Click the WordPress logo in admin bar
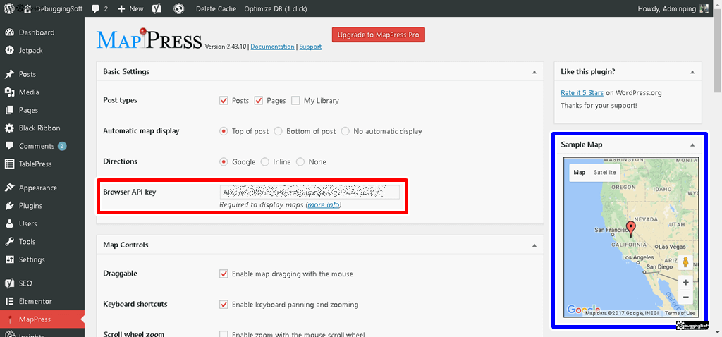The image size is (722, 337). [8, 8]
